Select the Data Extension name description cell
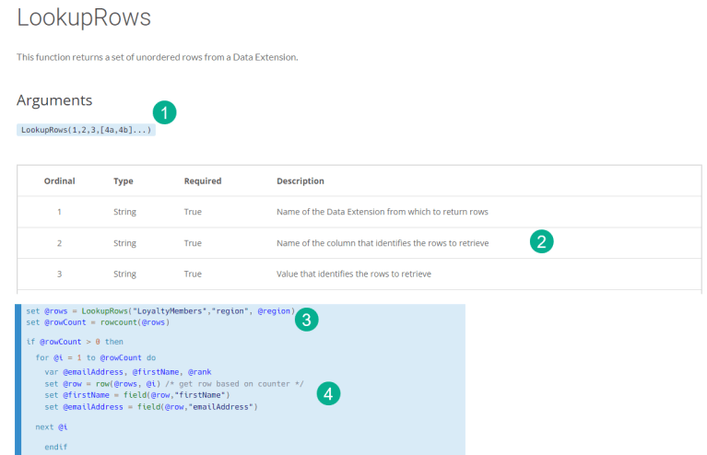Screen dimensions: 707x455 [x=382, y=212]
